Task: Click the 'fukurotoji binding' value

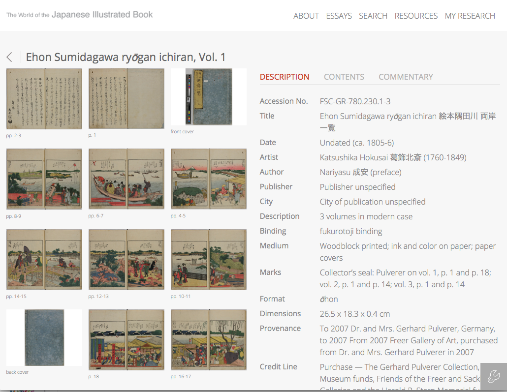Action: pos(351,231)
